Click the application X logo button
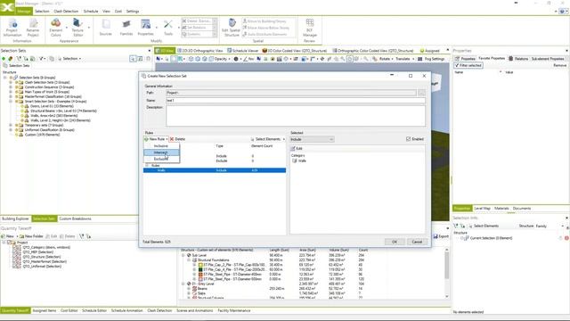This screenshot has height=321, width=570. [7, 7]
